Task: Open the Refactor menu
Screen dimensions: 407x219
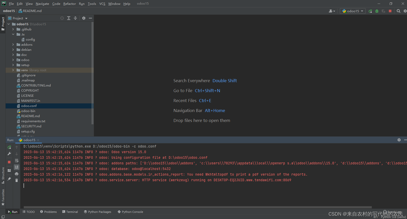Action: click(x=69, y=4)
